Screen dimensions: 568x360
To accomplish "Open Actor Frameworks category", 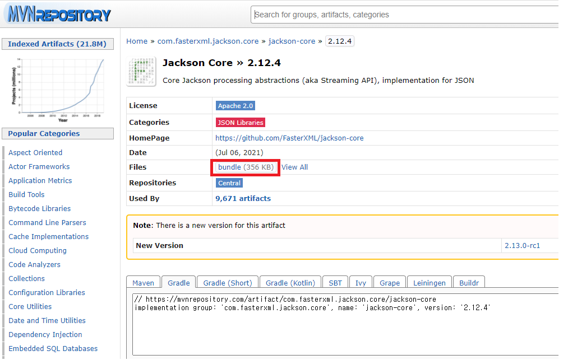I will coord(39,167).
